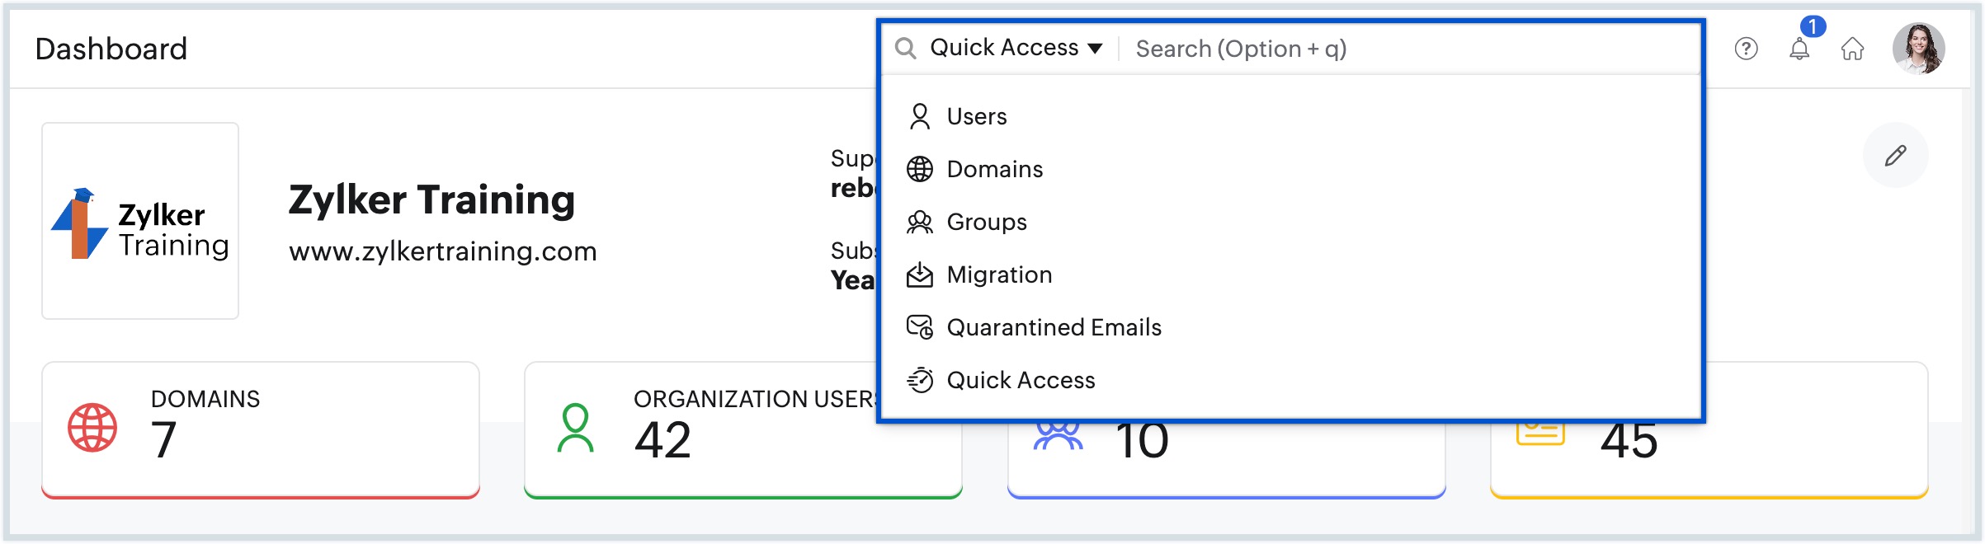The image size is (1985, 544).
Task: Collapse the Quick Access dropdown arrow
Action: click(1095, 49)
